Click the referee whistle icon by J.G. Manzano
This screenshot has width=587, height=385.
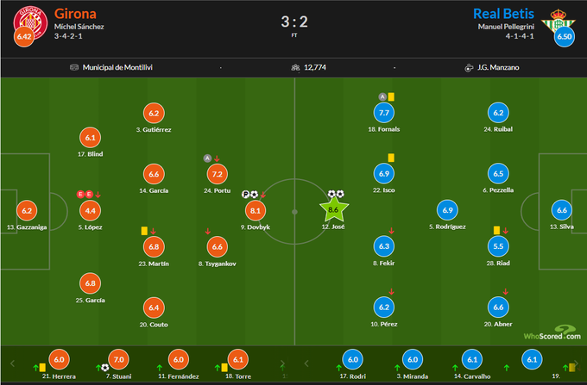469,67
